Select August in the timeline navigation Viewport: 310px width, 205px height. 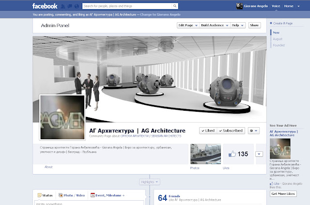[278, 39]
